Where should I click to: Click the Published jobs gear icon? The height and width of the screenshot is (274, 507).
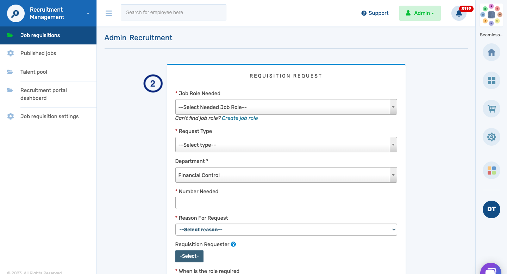pyautogui.click(x=11, y=53)
